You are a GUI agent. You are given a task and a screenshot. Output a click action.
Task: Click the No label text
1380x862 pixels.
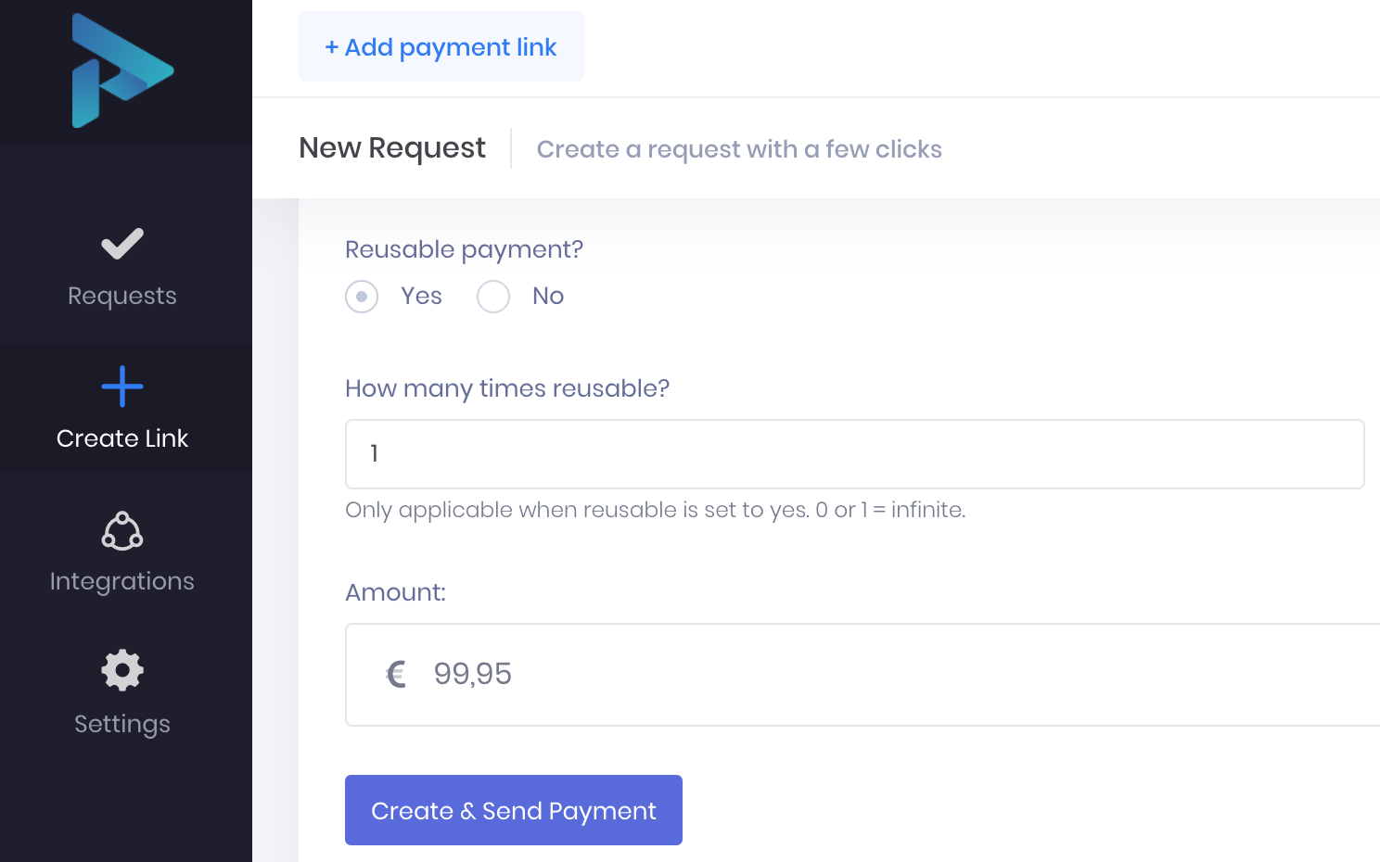pos(547,296)
